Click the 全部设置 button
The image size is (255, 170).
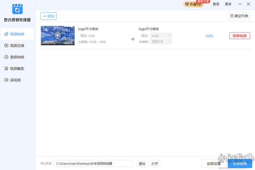pyautogui.click(x=214, y=164)
